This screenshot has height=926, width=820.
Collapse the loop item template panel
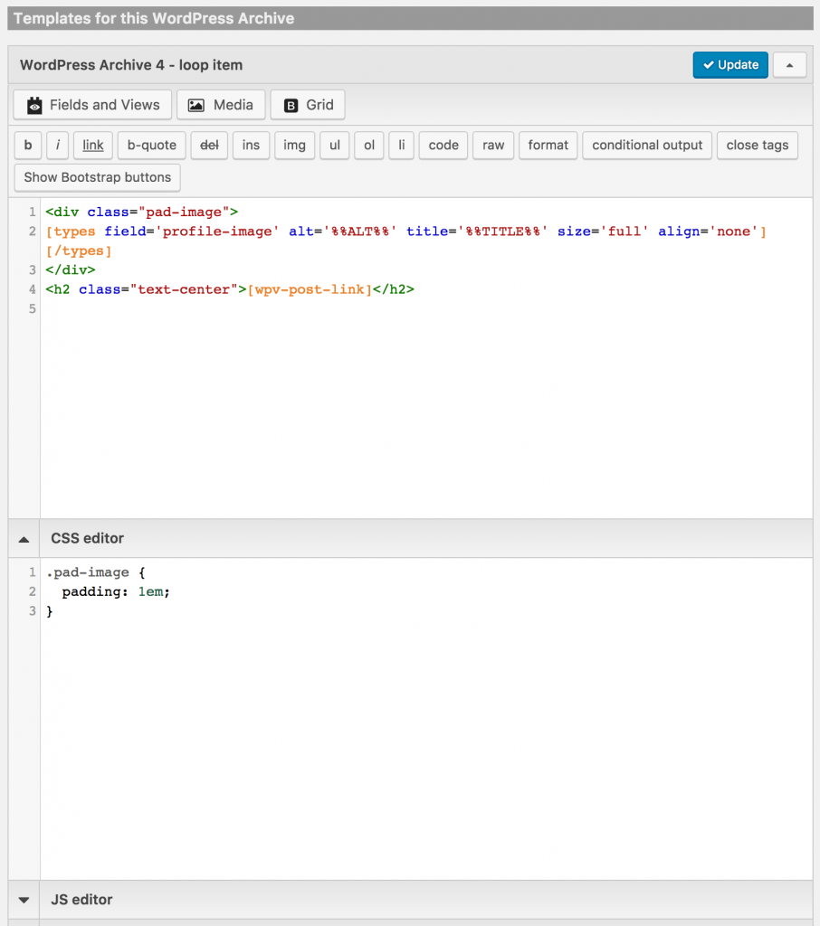coord(789,65)
